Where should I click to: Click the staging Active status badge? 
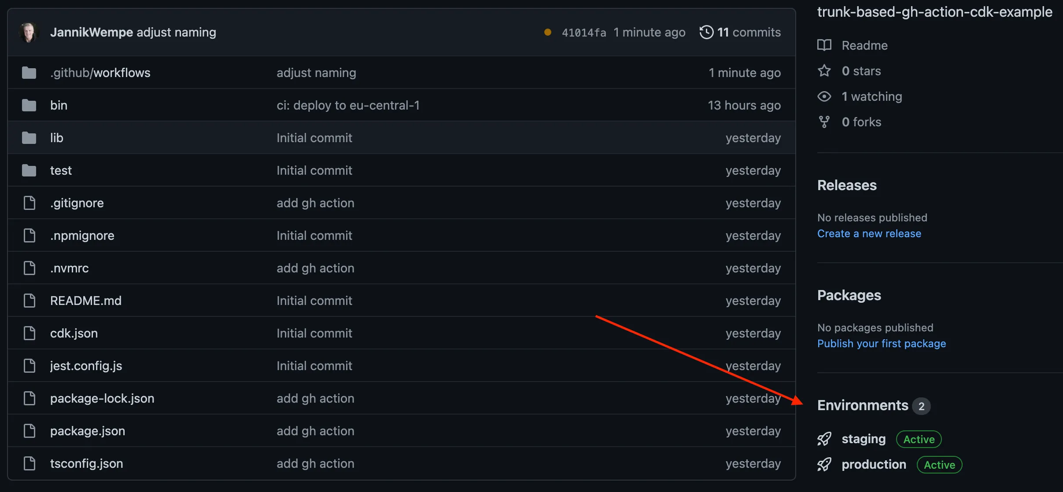click(918, 438)
